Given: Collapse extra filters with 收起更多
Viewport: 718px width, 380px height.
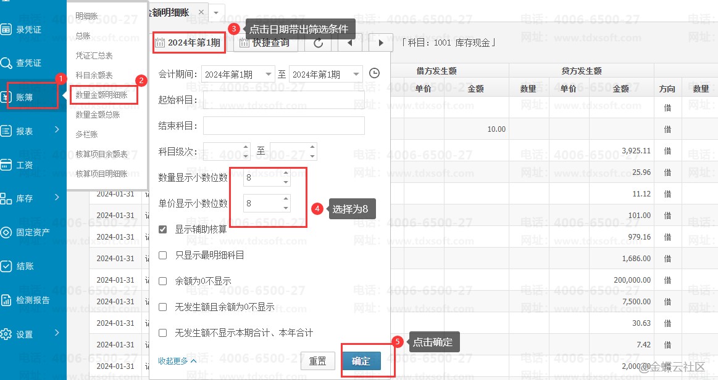Looking at the screenshot, I should (x=177, y=361).
